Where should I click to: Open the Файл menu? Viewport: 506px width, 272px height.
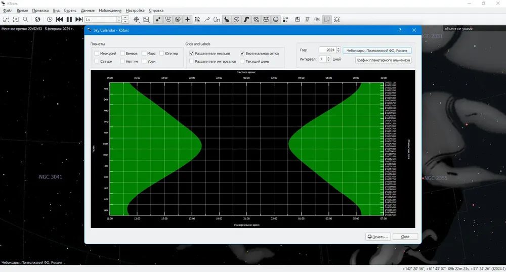8,10
